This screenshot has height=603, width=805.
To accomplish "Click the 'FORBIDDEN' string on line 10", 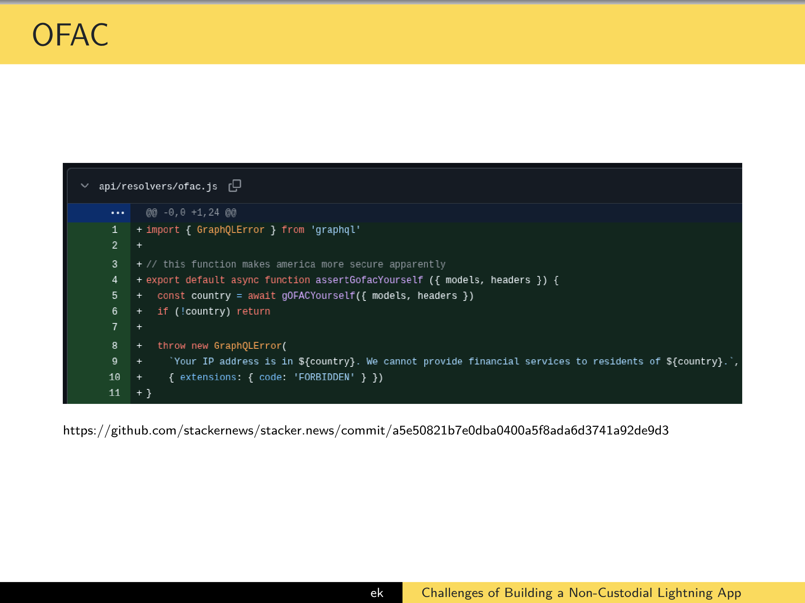I will [x=324, y=377].
